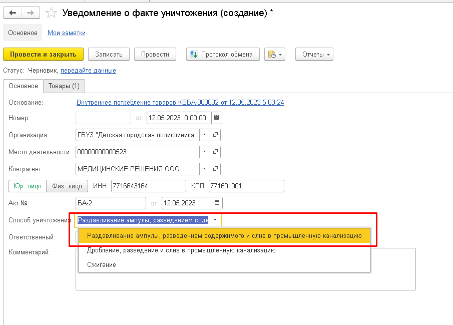Open the Внутреннее потребление товаров basis link

(x=180, y=102)
